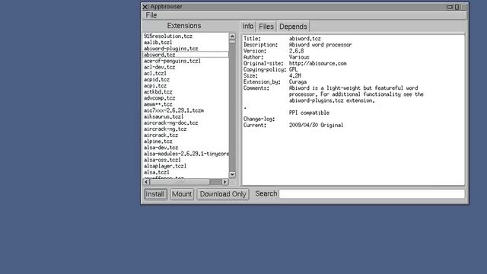Image resolution: width=487 pixels, height=274 pixels.
Task: Click the Install button
Action: coord(155,194)
